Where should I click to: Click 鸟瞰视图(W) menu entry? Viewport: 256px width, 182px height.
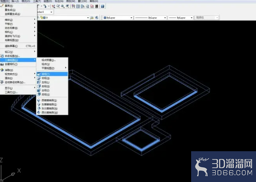point(18,40)
